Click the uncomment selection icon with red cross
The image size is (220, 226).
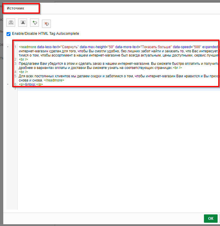(46, 24)
